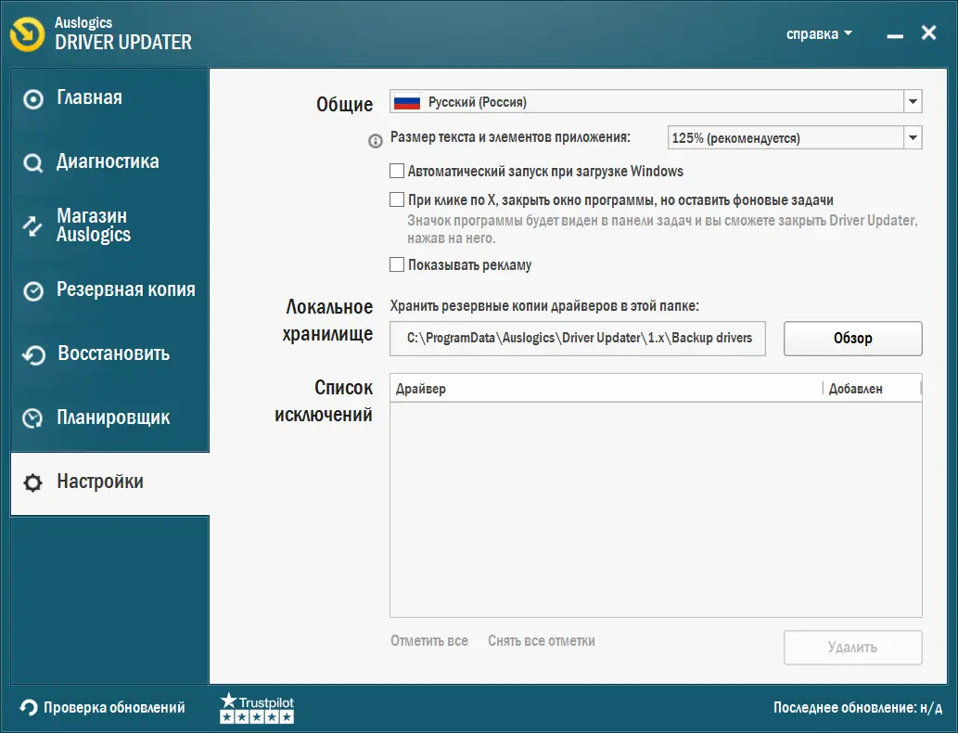Close the Driver Updater window
Viewport: 958px width, 733px height.
(x=928, y=33)
